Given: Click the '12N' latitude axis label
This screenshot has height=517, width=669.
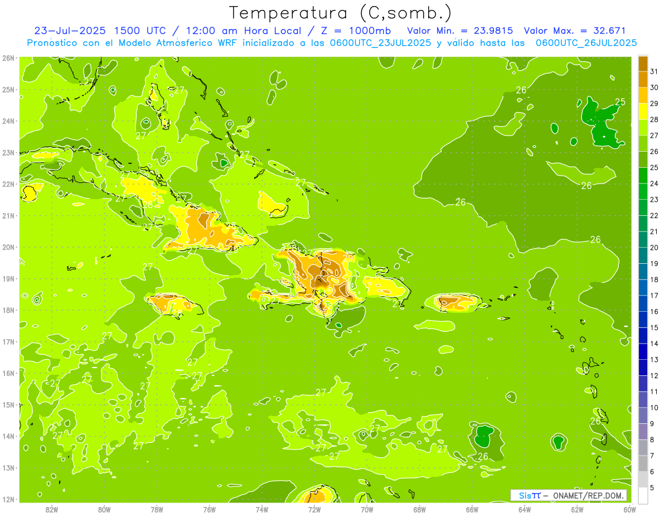Looking at the screenshot, I should click(8, 499).
